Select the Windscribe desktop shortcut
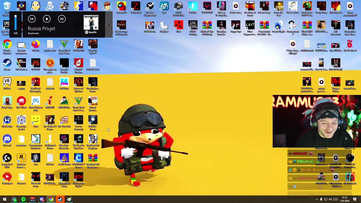This screenshot has height=203, width=361. 7,122
